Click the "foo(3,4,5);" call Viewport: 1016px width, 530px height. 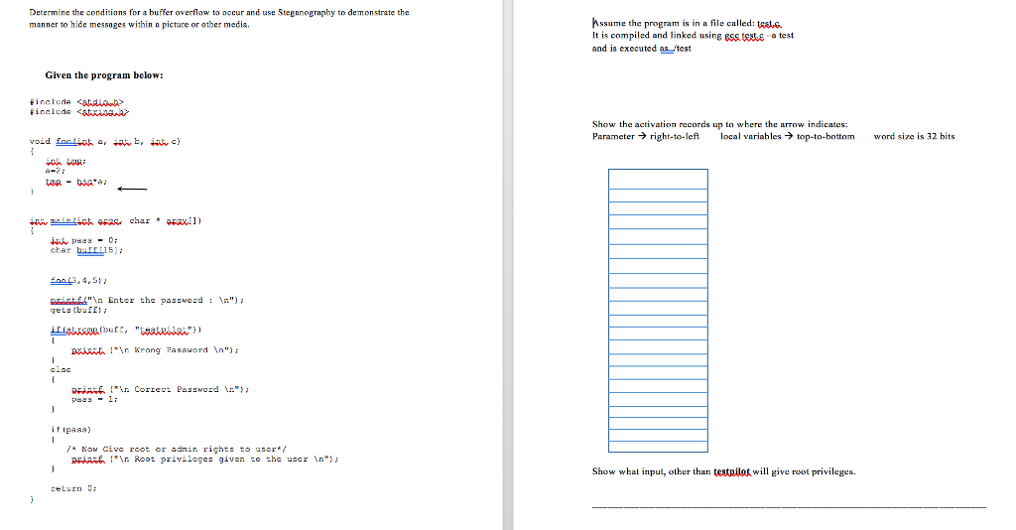click(79, 281)
